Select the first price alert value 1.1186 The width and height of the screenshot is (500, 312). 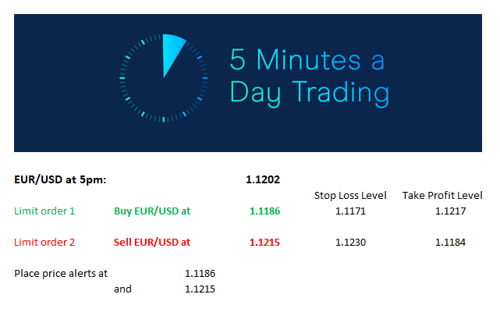point(200,274)
